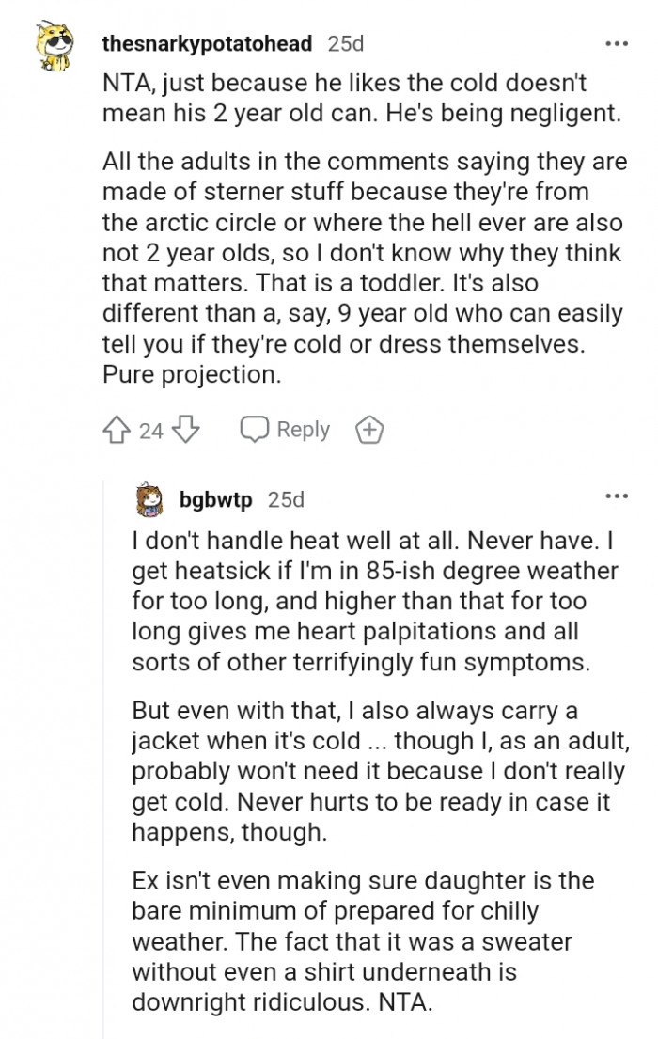The width and height of the screenshot is (658, 1039).
Task: Click the award plus icon on the comment
Action: [369, 430]
